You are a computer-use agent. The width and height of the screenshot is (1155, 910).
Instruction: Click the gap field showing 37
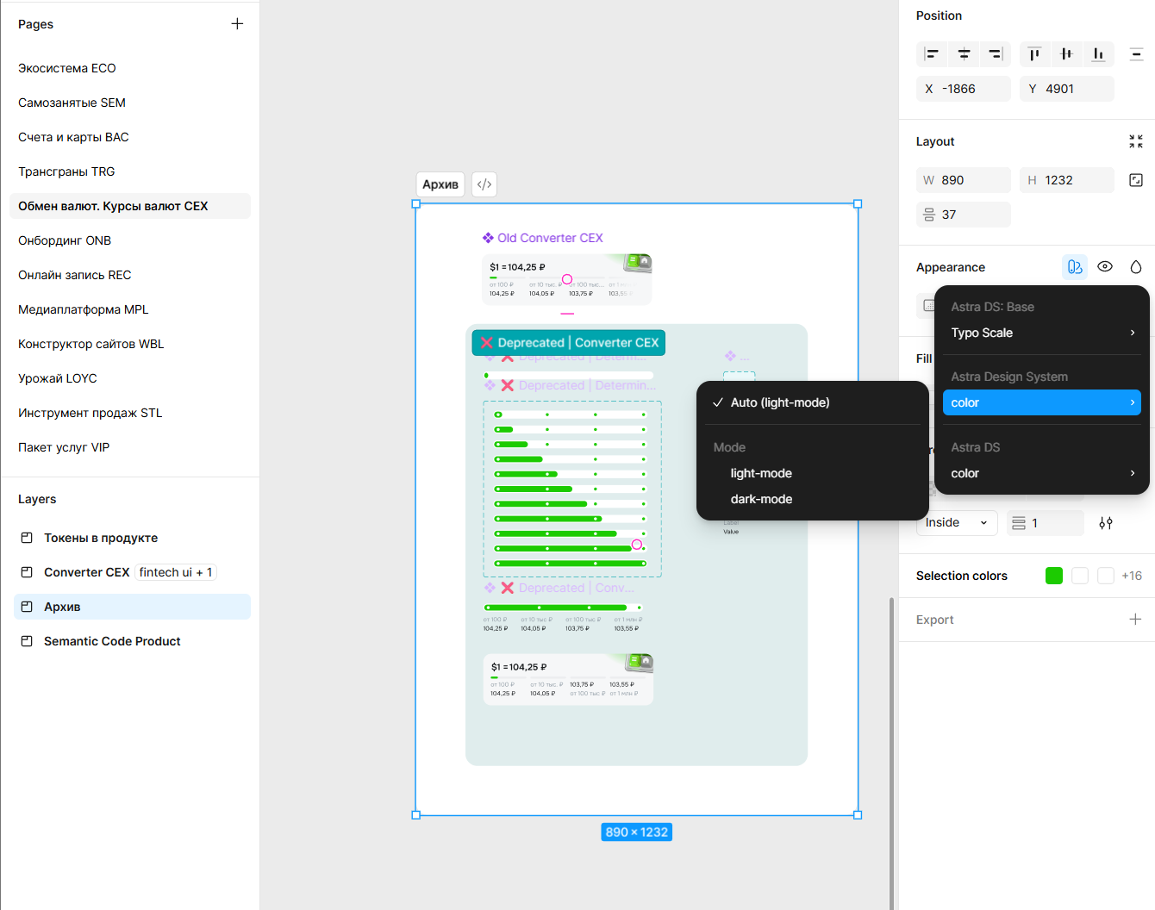(964, 215)
